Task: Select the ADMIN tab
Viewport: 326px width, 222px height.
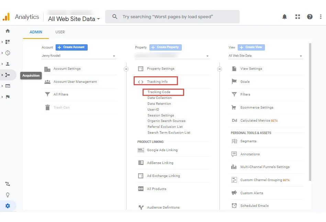Action: [36, 32]
